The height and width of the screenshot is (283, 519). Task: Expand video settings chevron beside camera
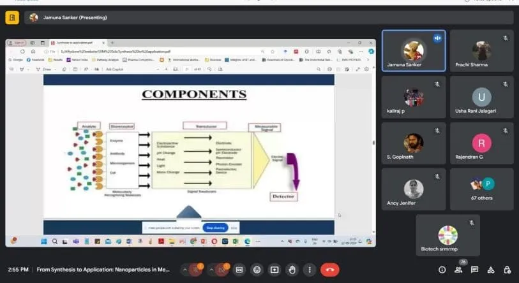(x=211, y=270)
